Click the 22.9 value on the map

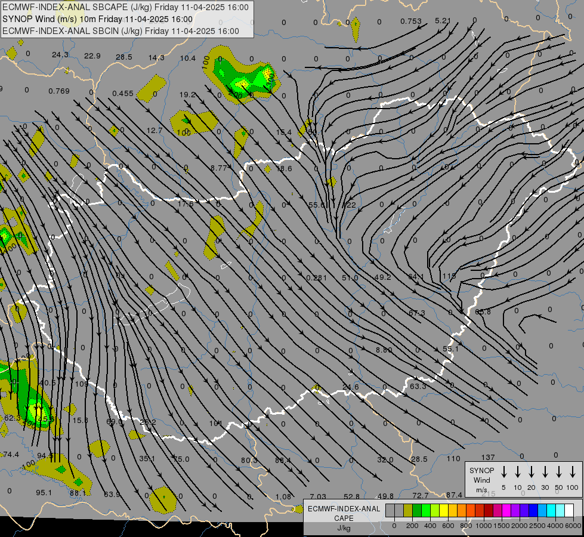pos(92,56)
